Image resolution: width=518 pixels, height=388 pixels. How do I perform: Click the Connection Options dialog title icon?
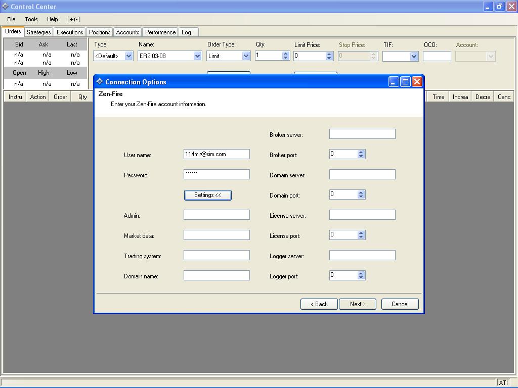[x=100, y=81]
